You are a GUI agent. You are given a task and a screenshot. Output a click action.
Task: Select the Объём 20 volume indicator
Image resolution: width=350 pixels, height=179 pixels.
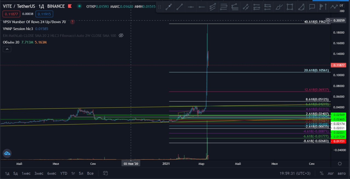pos(11,42)
